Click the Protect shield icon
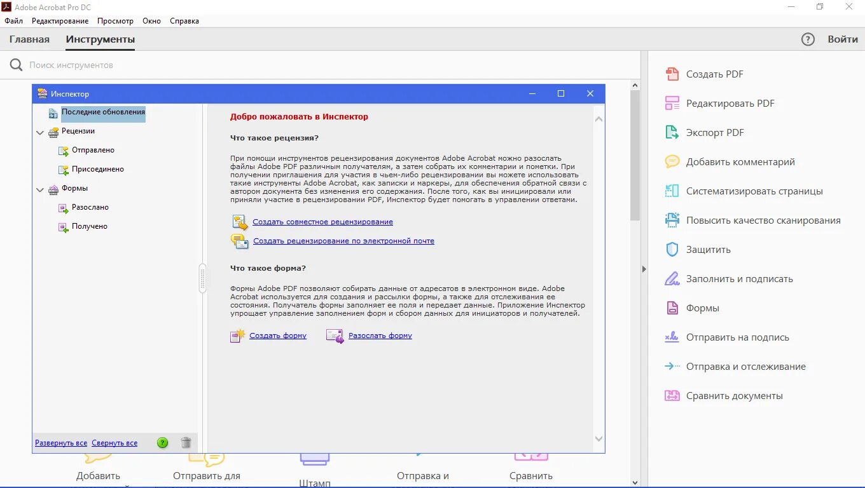865x488 pixels. [x=672, y=250]
